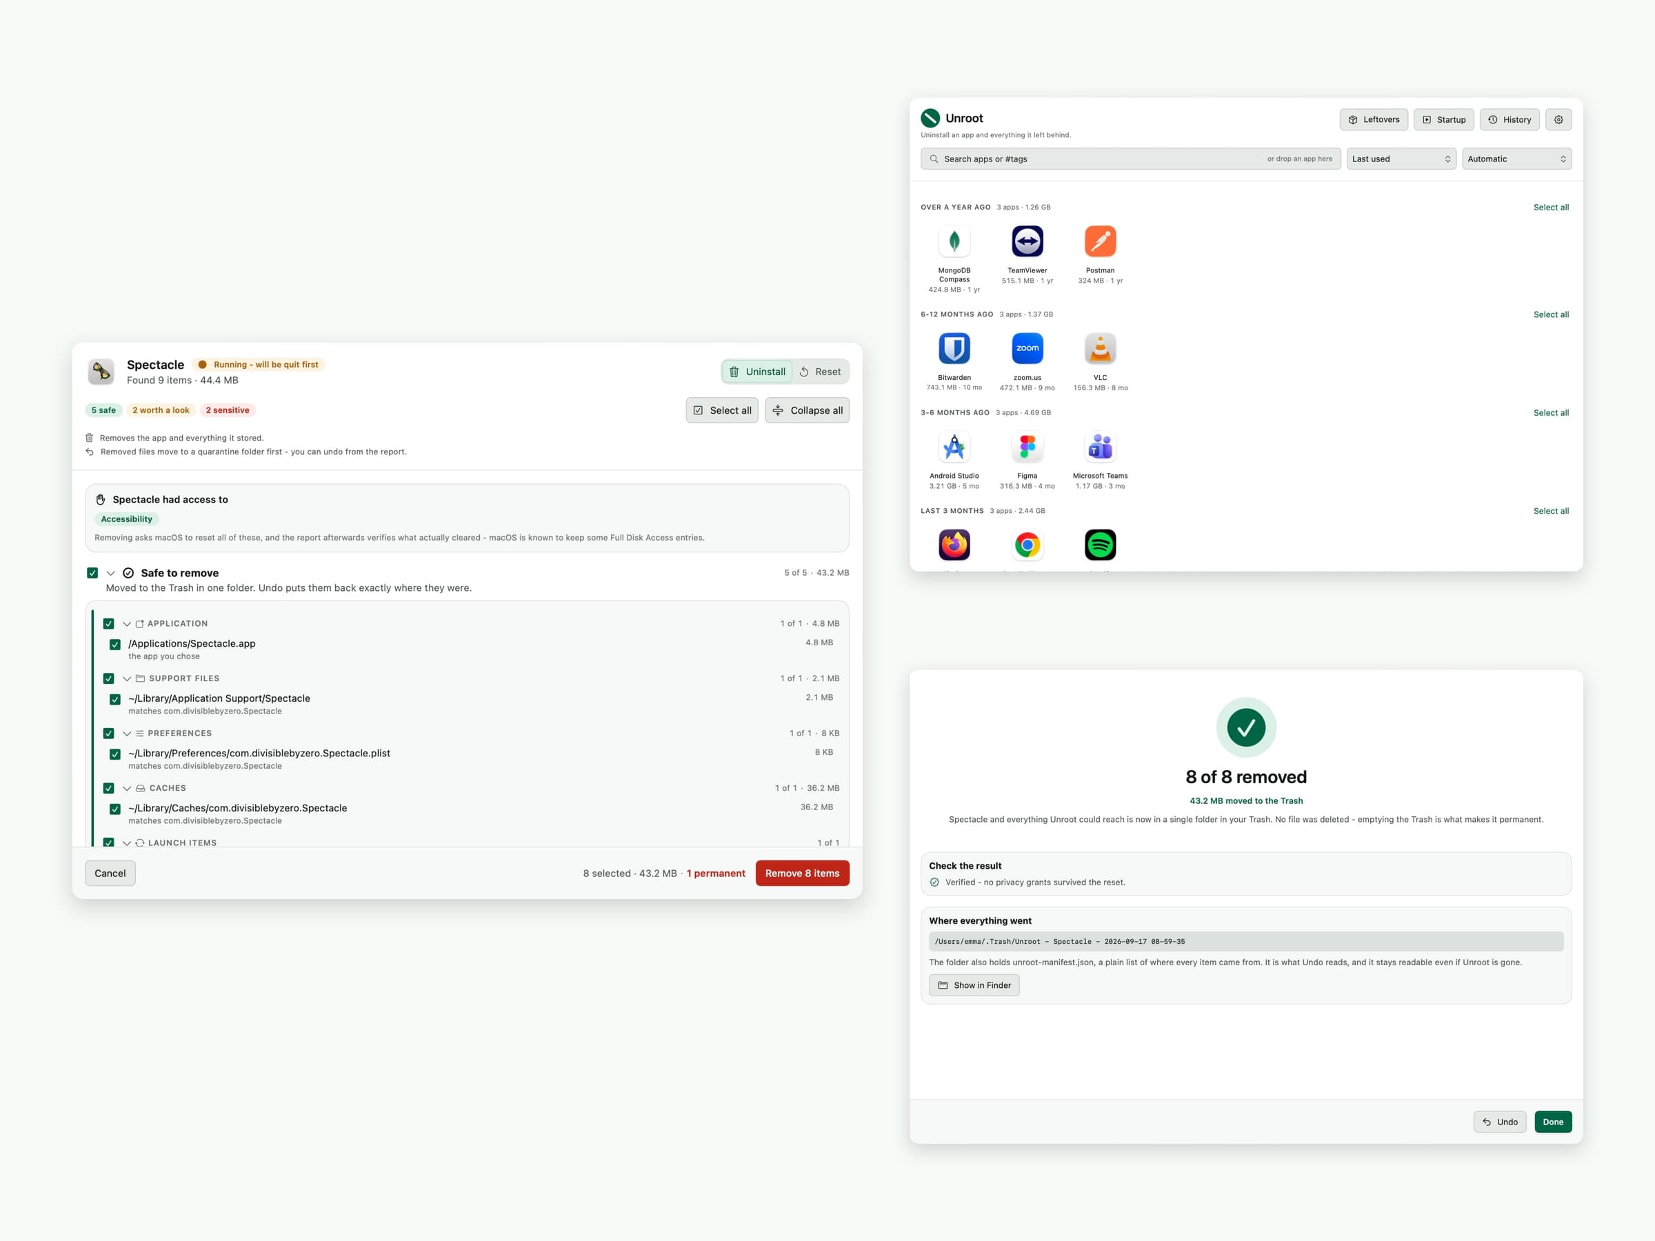Click the 2 sensitive badge
The image size is (1655, 1241).
point(228,410)
